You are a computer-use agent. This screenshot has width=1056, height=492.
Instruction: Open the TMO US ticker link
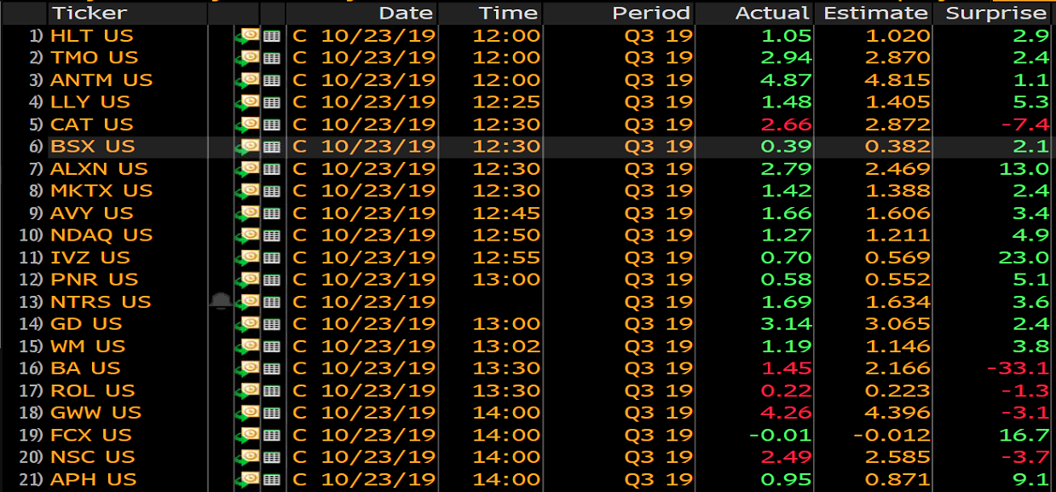pos(94,58)
